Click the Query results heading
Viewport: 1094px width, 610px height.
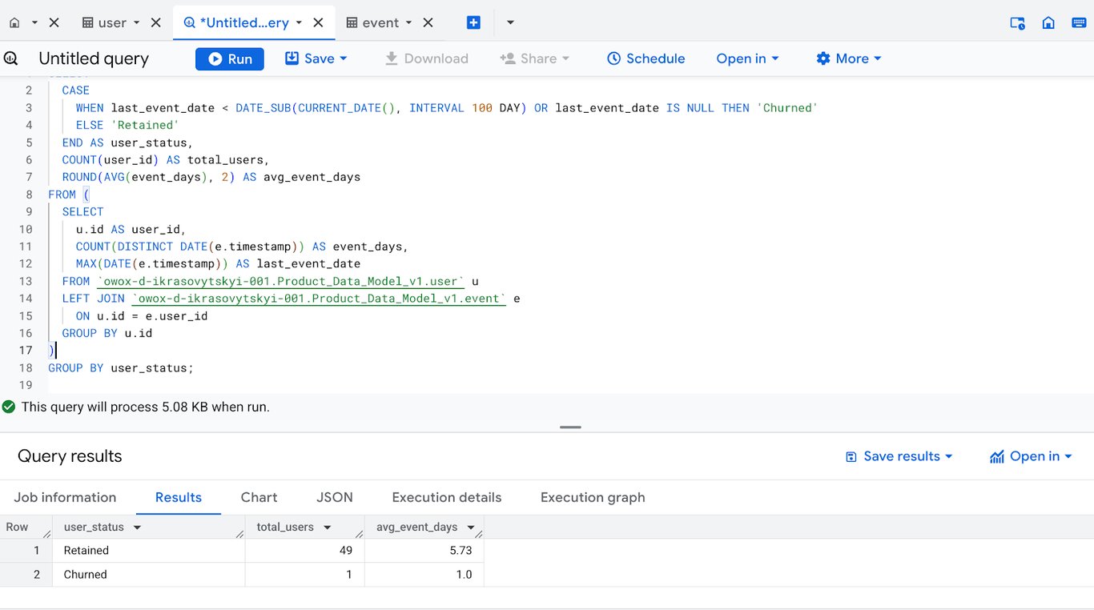(x=70, y=456)
